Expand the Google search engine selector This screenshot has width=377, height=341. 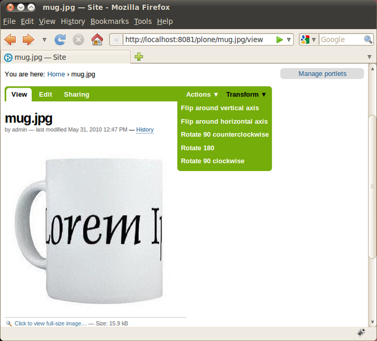(x=309, y=40)
